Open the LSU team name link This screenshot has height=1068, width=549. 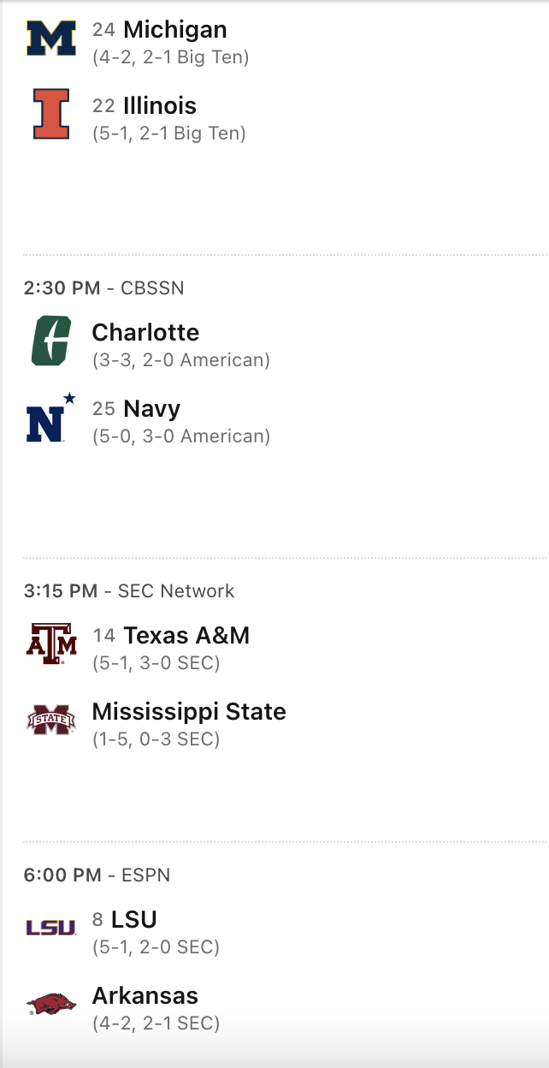[x=134, y=920]
